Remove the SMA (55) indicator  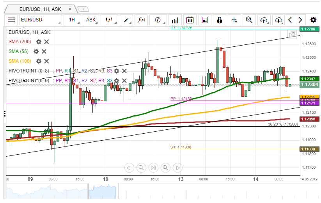click(44, 51)
